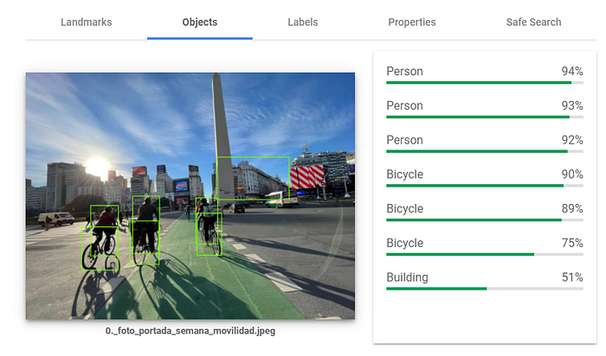The image size is (606, 356).
Task: Click the 94% confidence bar
Action: (485, 83)
